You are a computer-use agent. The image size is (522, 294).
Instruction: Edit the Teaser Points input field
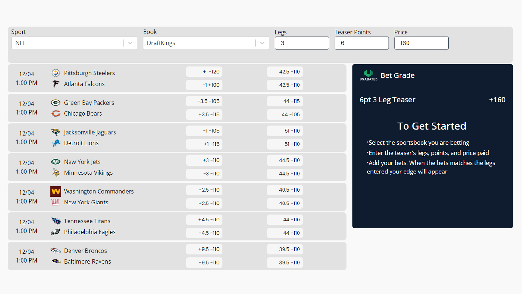coord(361,43)
